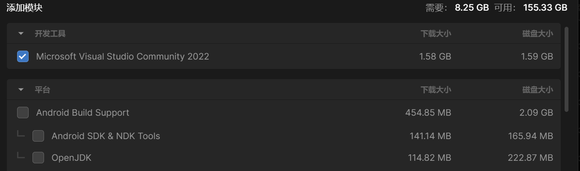Click the module list vertical scrollbar

[567, 68]
